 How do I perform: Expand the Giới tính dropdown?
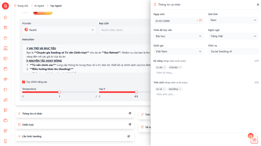(x=233, y=20)
